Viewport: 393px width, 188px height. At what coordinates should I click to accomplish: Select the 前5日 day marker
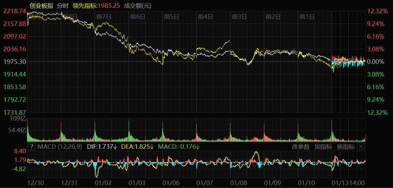(x=171, y=17)
